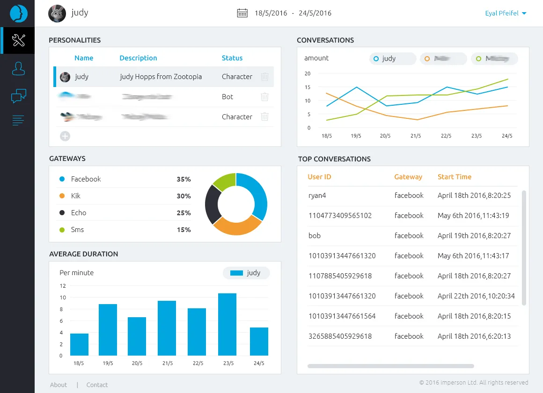The height and width of the screenshot is (393, 543).
Task: Click the imperson head logo icon
Action: click(19, 13)
